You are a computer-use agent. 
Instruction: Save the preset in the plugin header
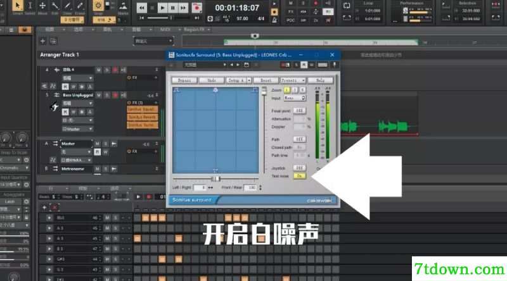[x=247, y=65]
